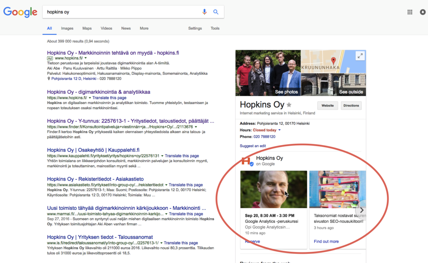
Task: Expand dropdown arrow next to the asiakastieto.fi URL
Action: tap(166, 185)
